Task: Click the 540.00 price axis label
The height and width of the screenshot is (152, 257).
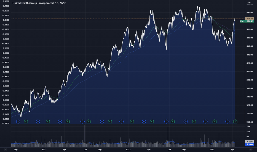Action: (250, 13)
